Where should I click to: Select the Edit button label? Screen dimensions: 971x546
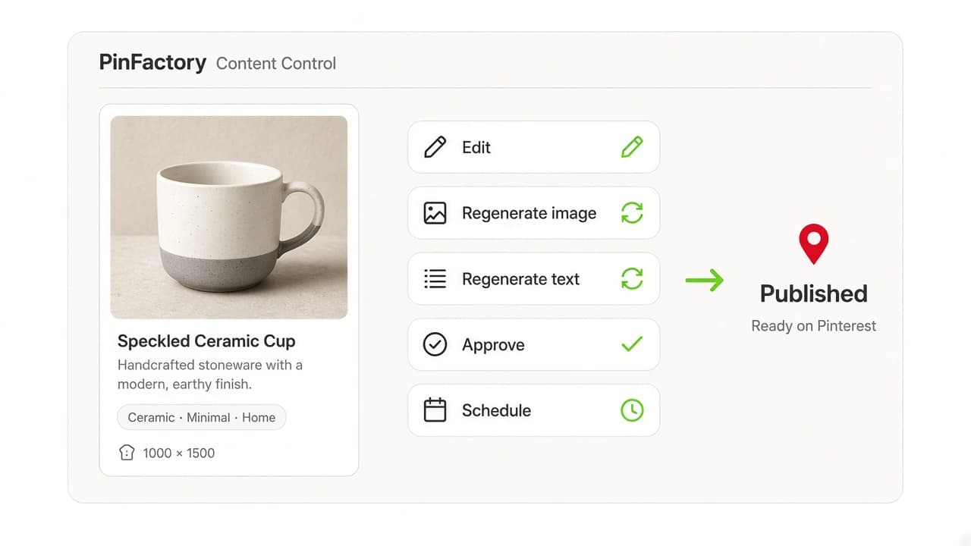[x=476, y=147]
